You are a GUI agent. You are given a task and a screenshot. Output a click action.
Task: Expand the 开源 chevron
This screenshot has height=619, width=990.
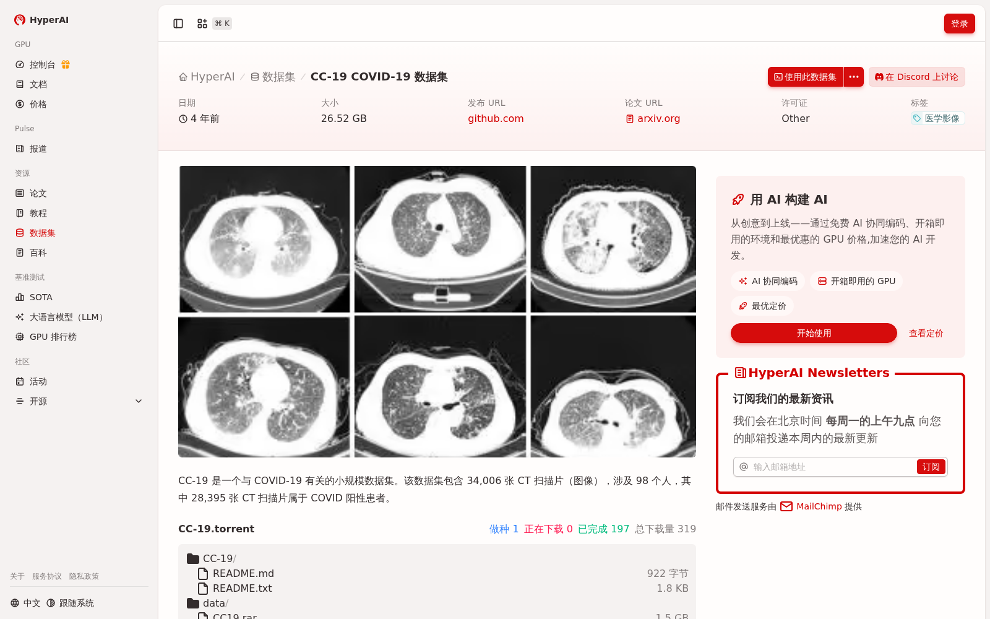coord(139,401)
